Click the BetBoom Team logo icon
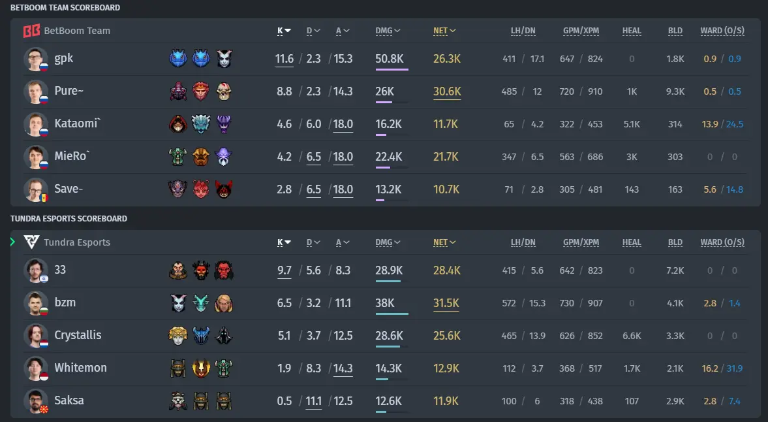Image resolution: width=768 pixels, height=422 pixels. [32, 31]
